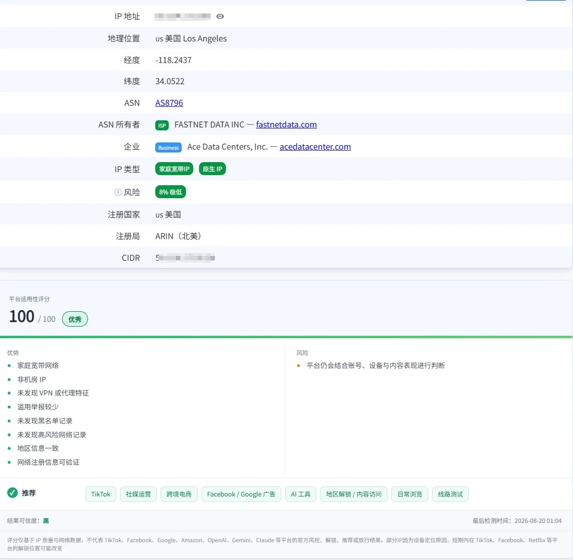Select the 跨境电商 tag
Image resolution: width=573 pixels, height=560 pixels.
tap(179, 494)
